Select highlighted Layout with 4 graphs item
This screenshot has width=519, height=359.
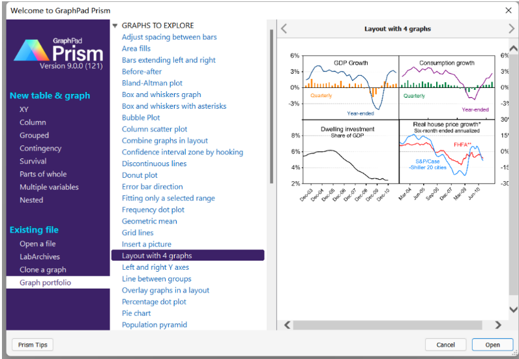tap(188, 255)
